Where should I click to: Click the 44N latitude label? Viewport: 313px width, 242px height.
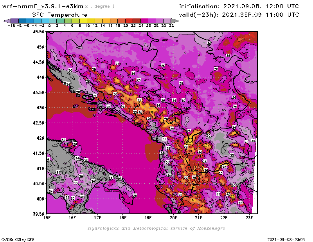click(x=41, y=77)
